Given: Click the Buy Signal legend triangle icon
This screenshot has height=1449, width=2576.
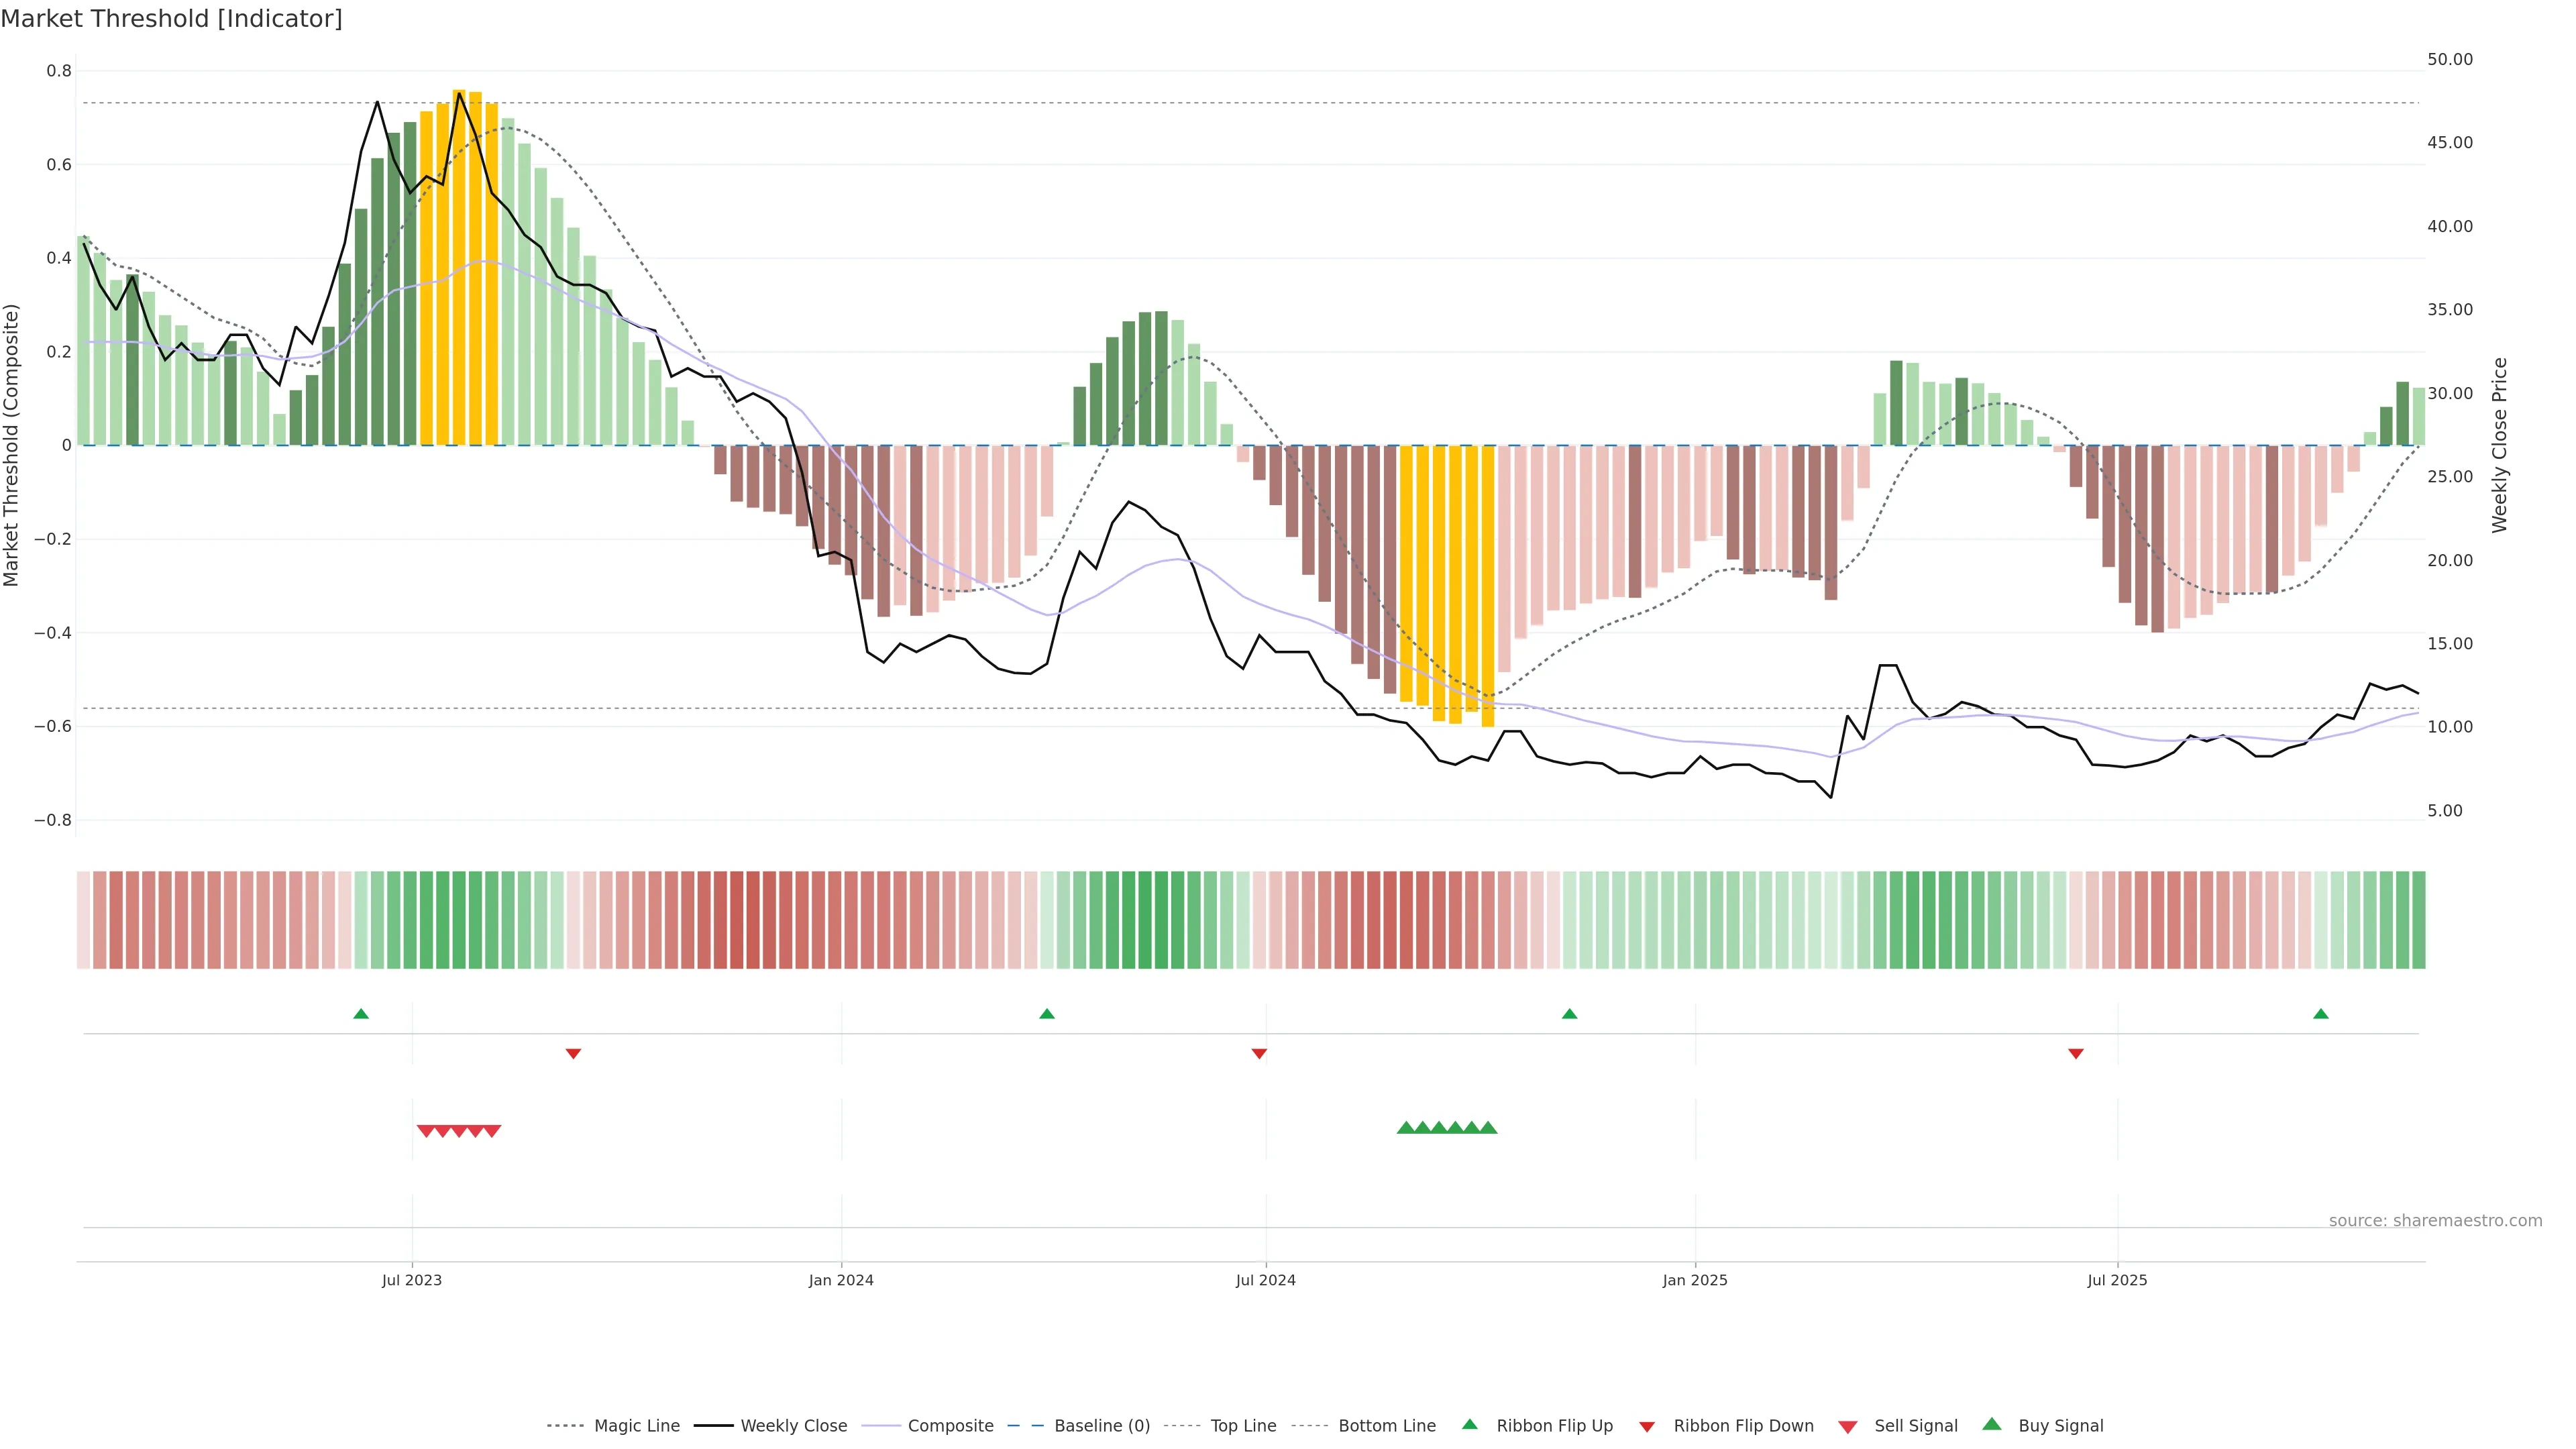Looking at the screenshot, I should click(1992, 1425).
